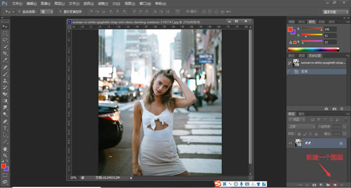The image size is (351, 188).
Task: Open the auto-select 组 dropdown
Action: [47, 11]
